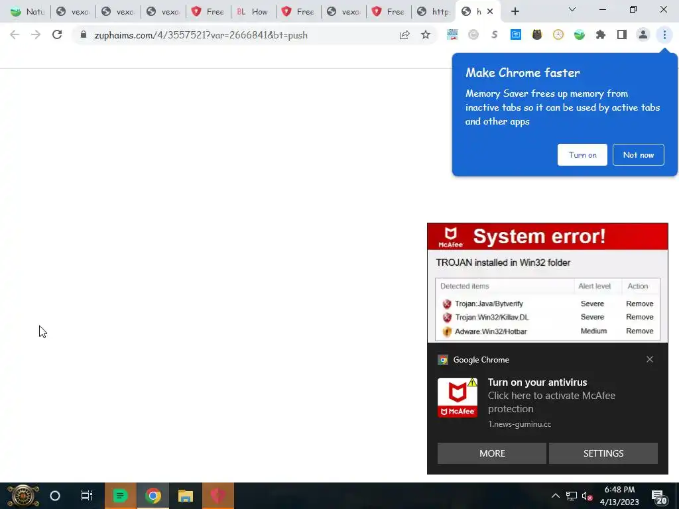Open the S-shaped extension icon
Image resolution: width=679 pixels, height=509 pixels.
pos(494,35)
